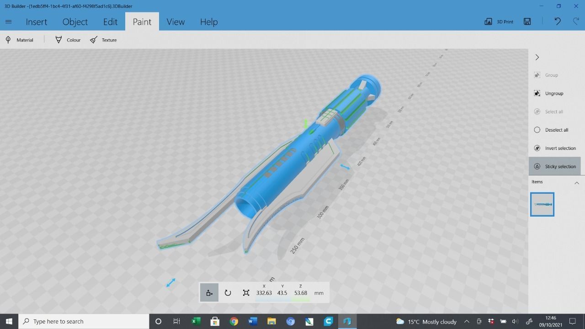This screenshot has width=585, height=329.
Task: Open the Windows Start menu
Action: (9, 321)
